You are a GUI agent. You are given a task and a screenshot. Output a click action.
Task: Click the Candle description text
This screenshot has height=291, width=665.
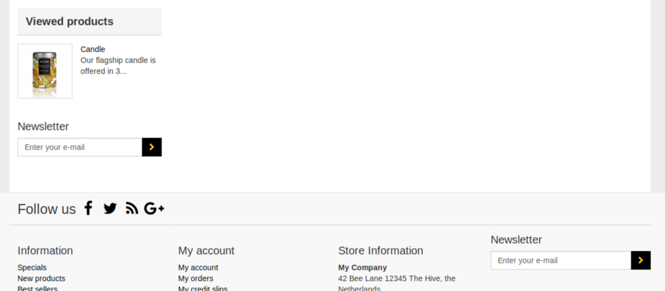coord(118,65)
